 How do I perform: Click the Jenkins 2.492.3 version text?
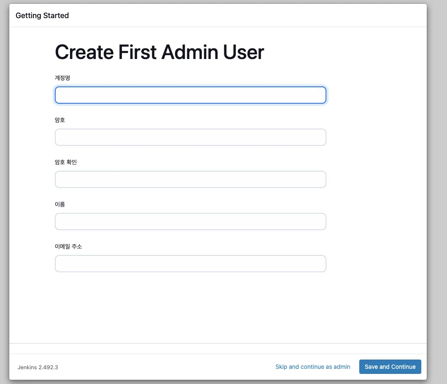38,367
